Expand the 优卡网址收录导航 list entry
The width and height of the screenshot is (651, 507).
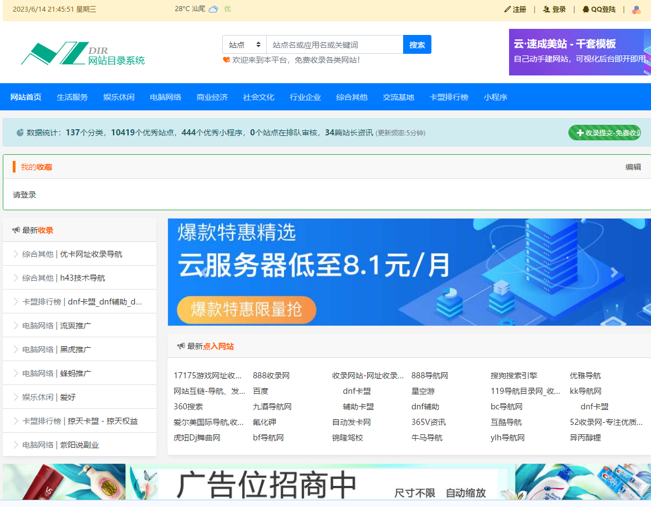[x=16, y=254]
